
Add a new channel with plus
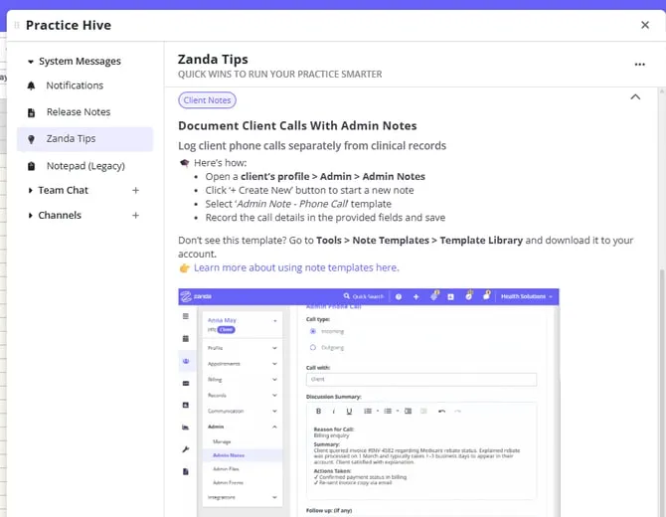coord(135,216)
